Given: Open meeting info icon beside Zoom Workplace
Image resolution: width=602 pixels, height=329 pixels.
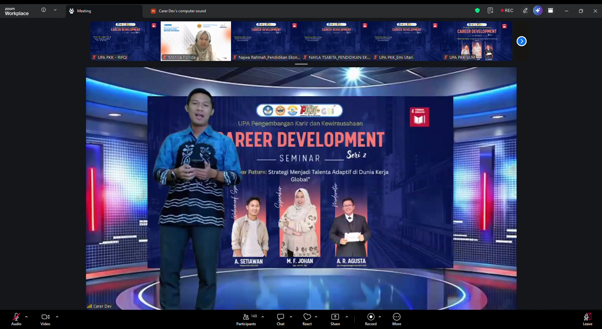Looking at the screenshot, I should point(44,10).
